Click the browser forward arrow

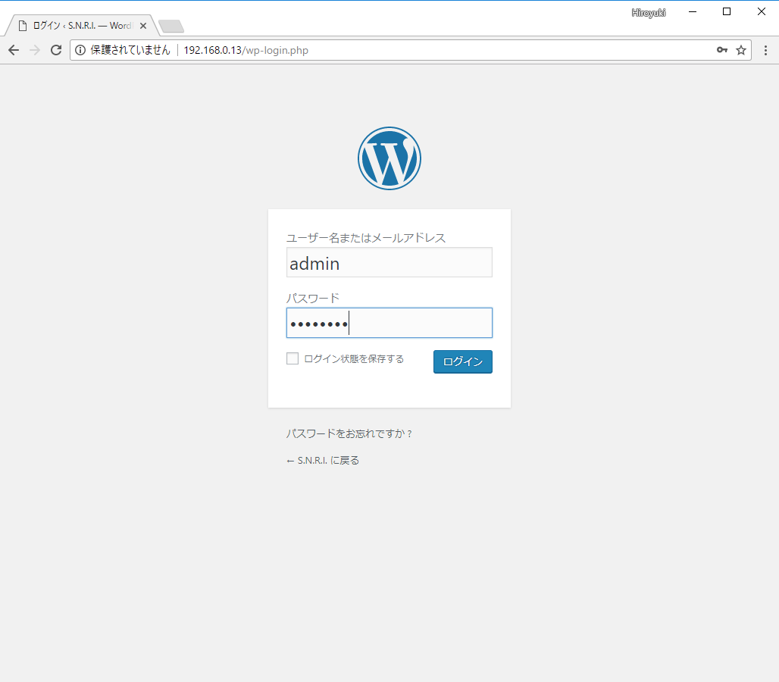tap(35, 50)
